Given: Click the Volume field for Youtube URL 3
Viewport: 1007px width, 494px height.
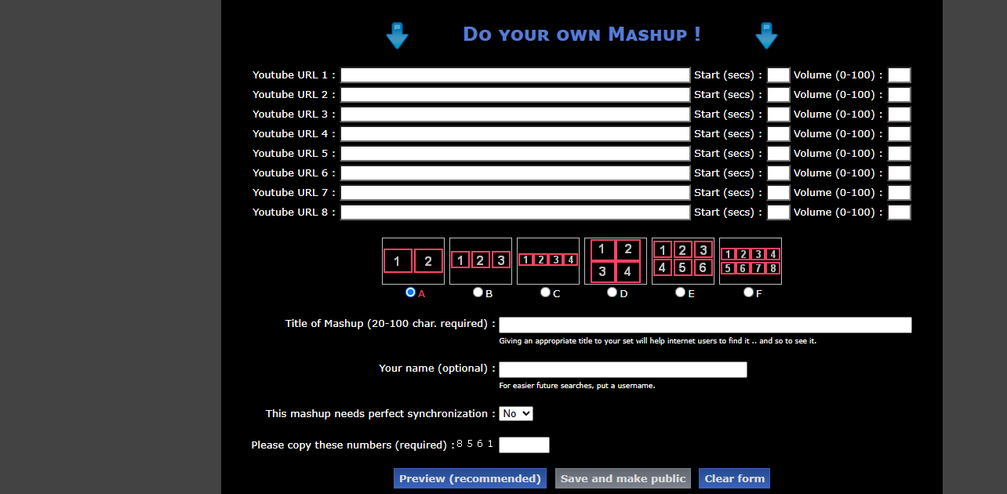Looking at the screenshot, I should (x=899, y=114).
